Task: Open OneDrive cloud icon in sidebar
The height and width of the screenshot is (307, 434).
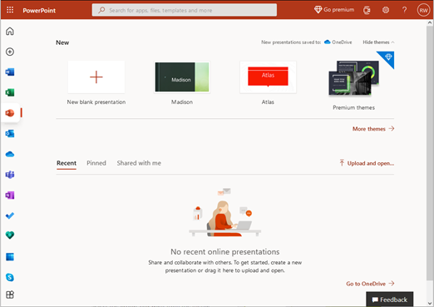Action: coord(10,154)
